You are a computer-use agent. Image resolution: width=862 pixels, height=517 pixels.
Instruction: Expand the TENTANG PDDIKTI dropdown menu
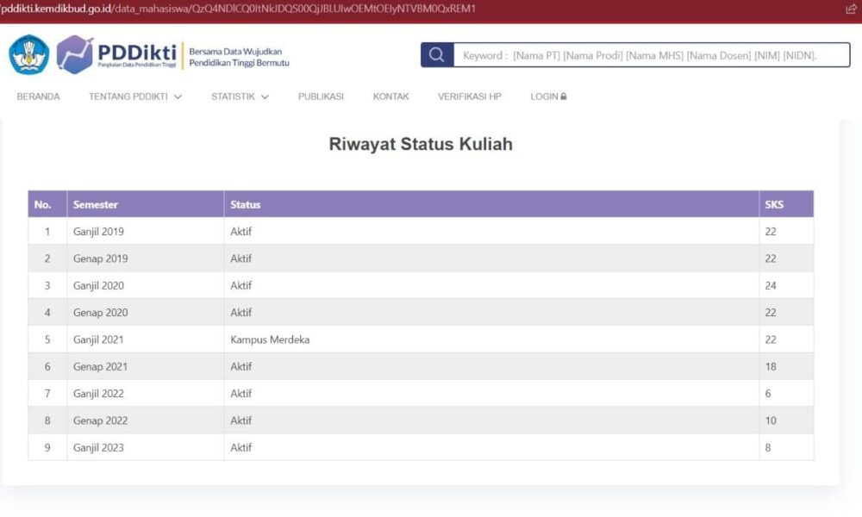click(135, 97)
